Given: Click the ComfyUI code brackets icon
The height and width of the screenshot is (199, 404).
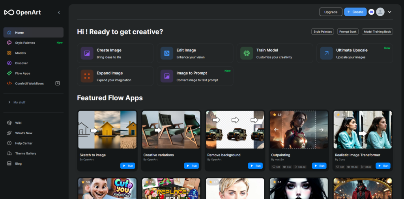Looking at the screenshot, I should [9, 84].
